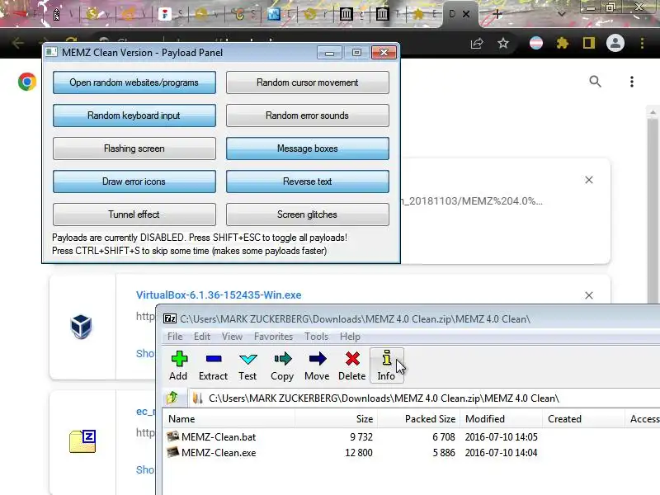The width and height of the screenshot is (660, 495).
Task: Toggle Draw error icons payload
Action: pyautogui.click(x=134, y=181)
